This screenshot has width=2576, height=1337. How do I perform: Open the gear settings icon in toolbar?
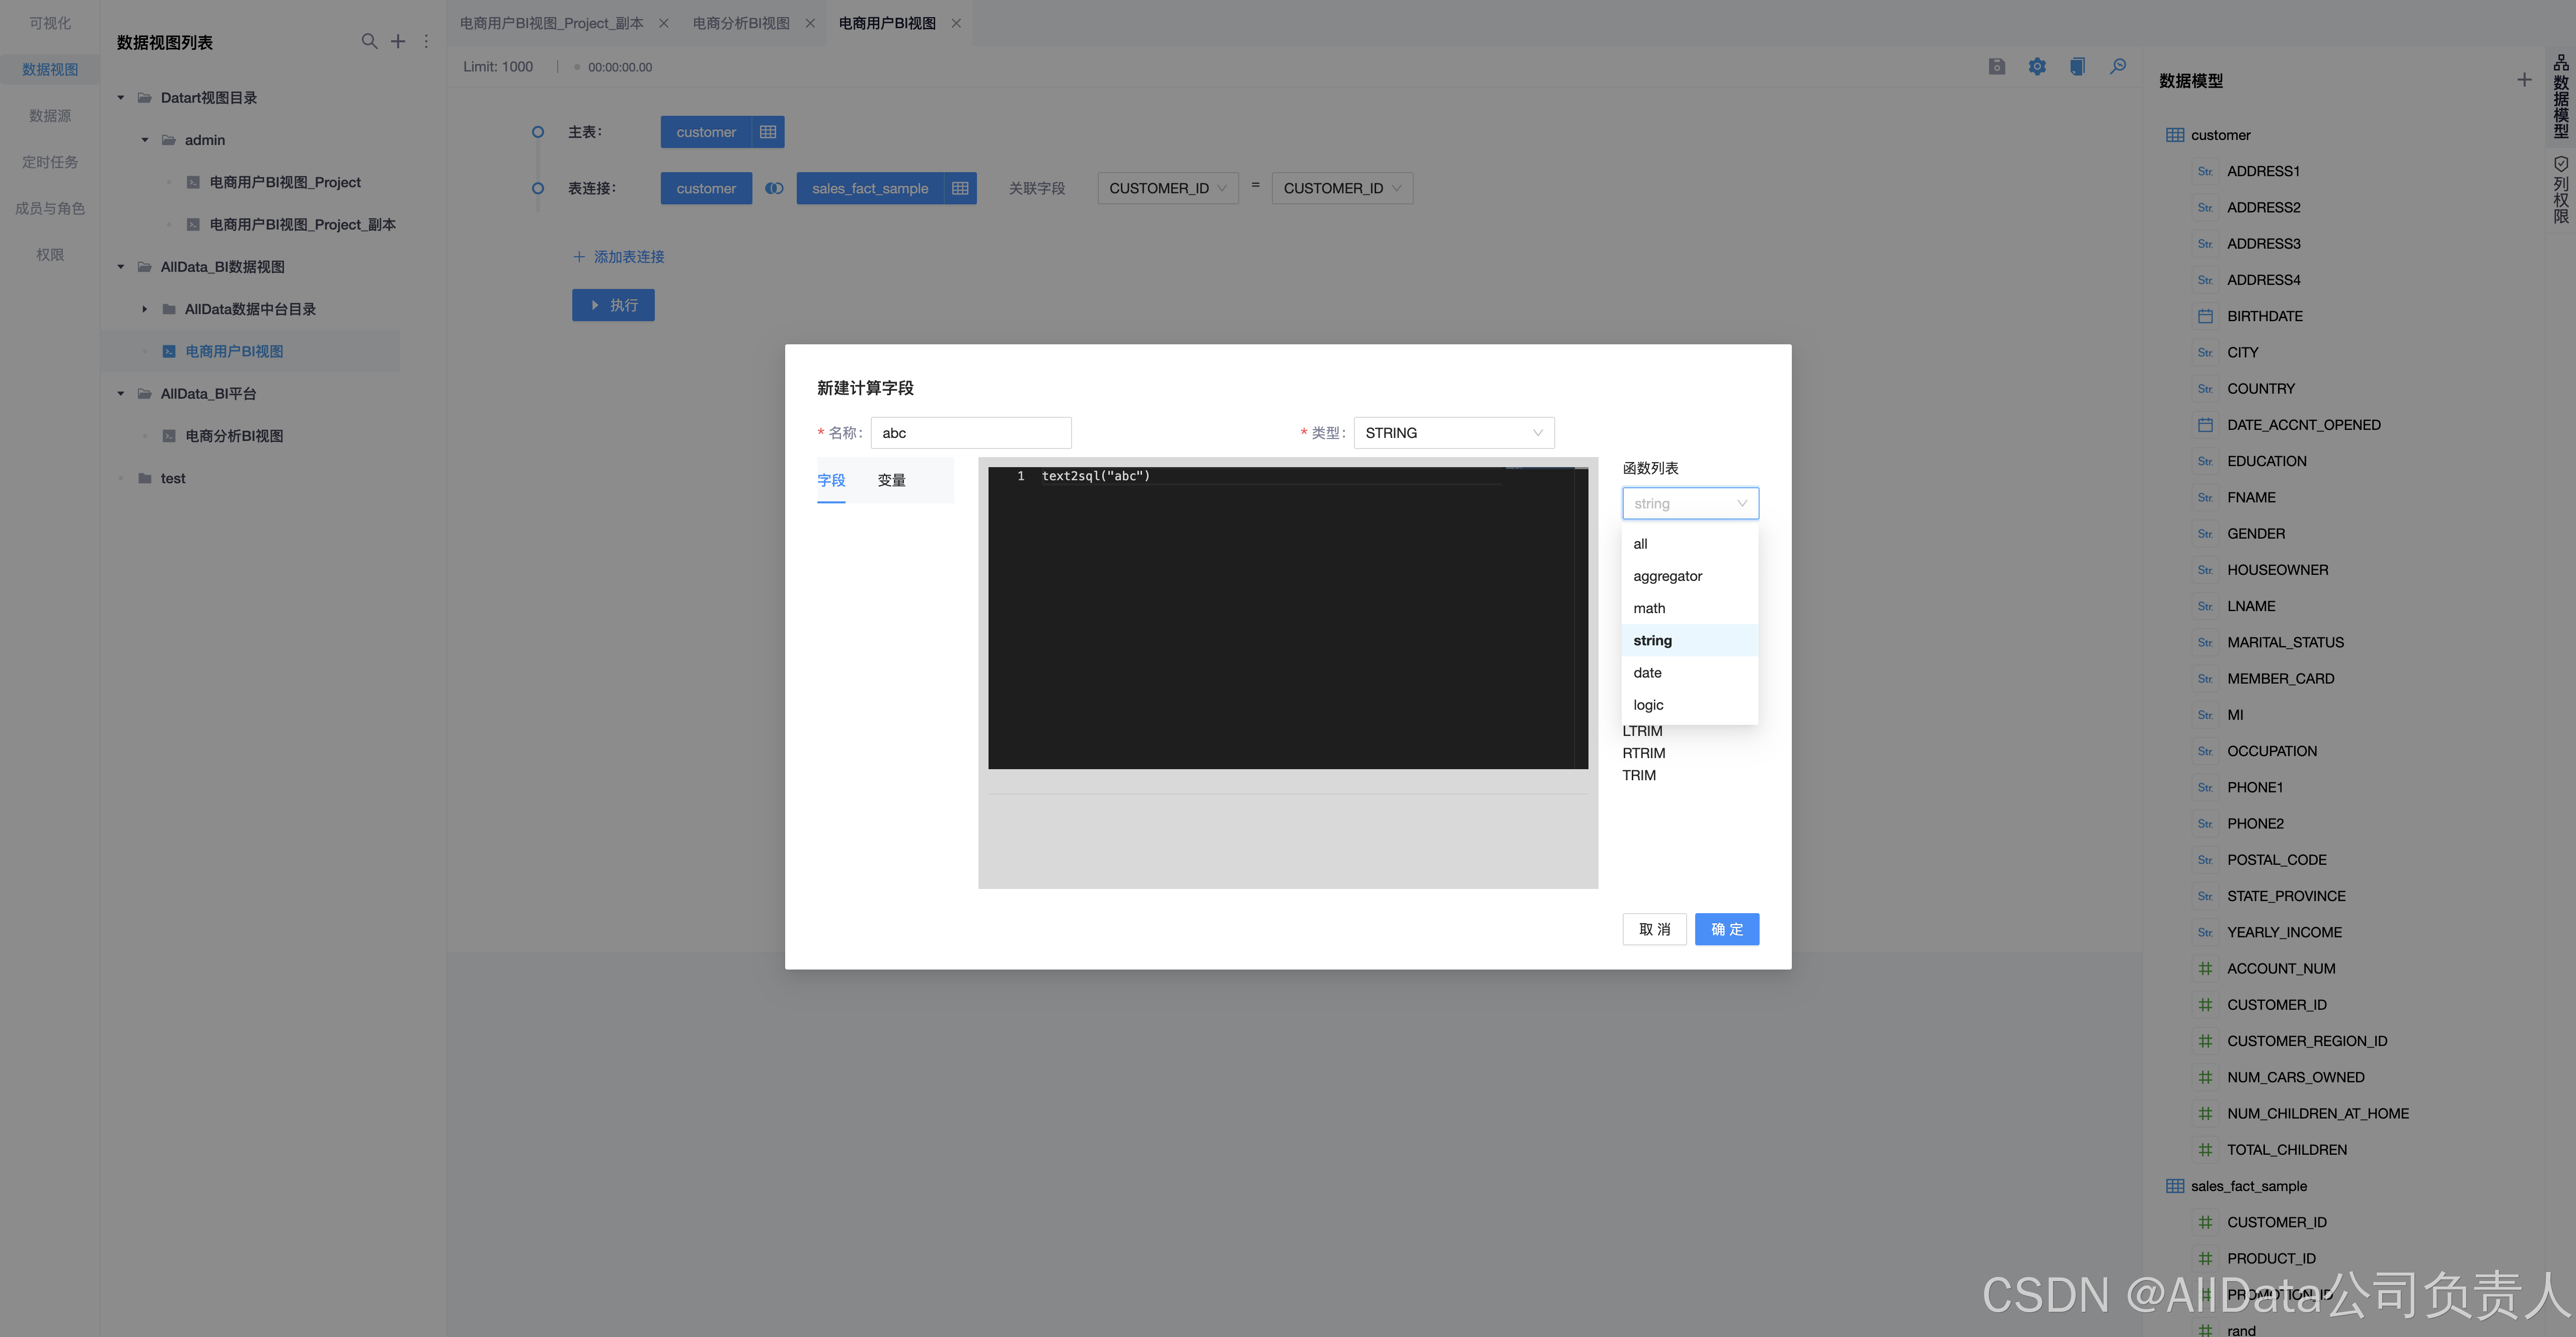tap(2037, 67)
